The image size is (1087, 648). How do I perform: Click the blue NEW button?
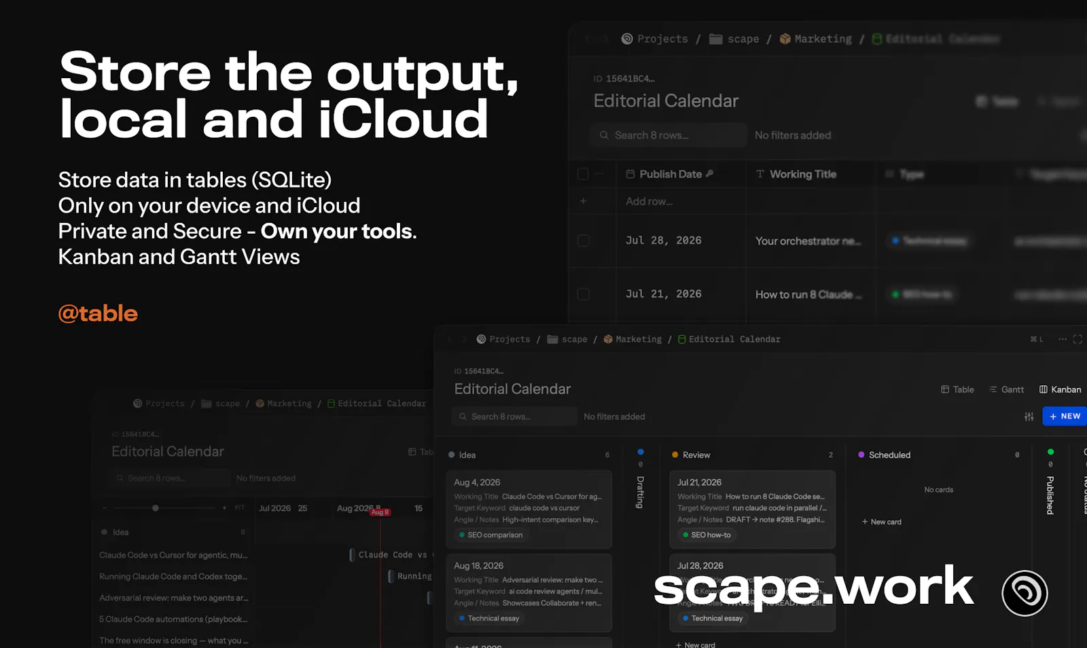[1065, 416]
